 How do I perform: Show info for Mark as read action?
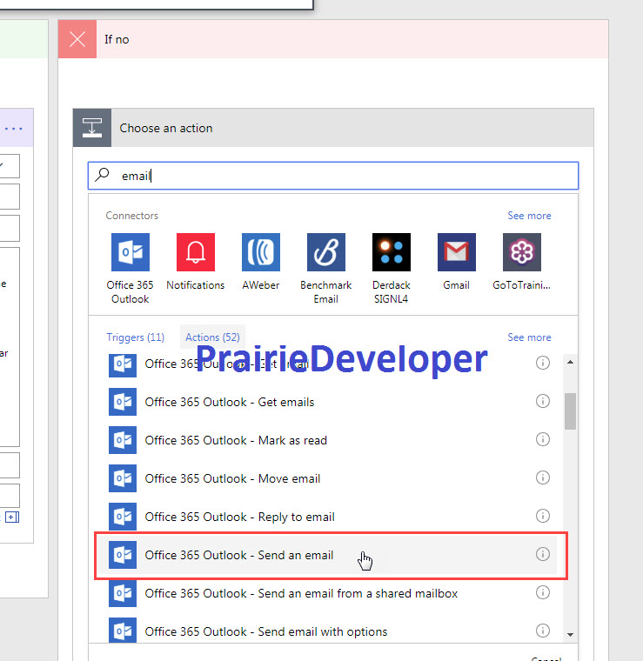[543, 439]
